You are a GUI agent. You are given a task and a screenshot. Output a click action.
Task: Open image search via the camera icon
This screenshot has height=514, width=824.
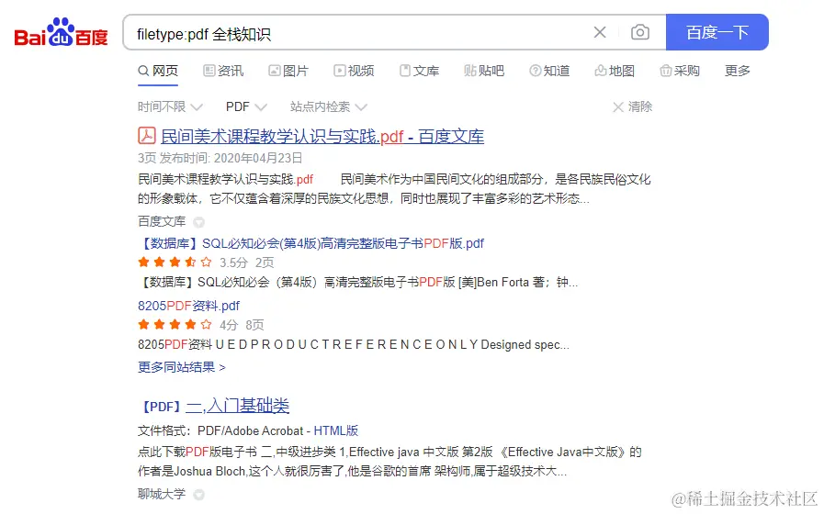click(x=639, y=32)
